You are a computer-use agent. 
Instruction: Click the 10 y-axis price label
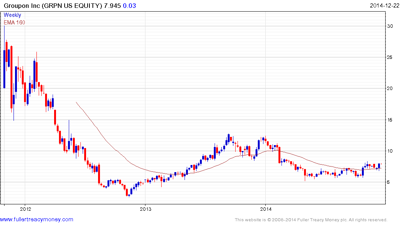390,151
